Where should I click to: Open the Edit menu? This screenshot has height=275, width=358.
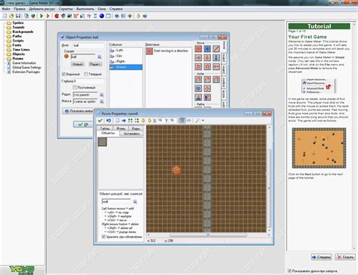(20, 9)
